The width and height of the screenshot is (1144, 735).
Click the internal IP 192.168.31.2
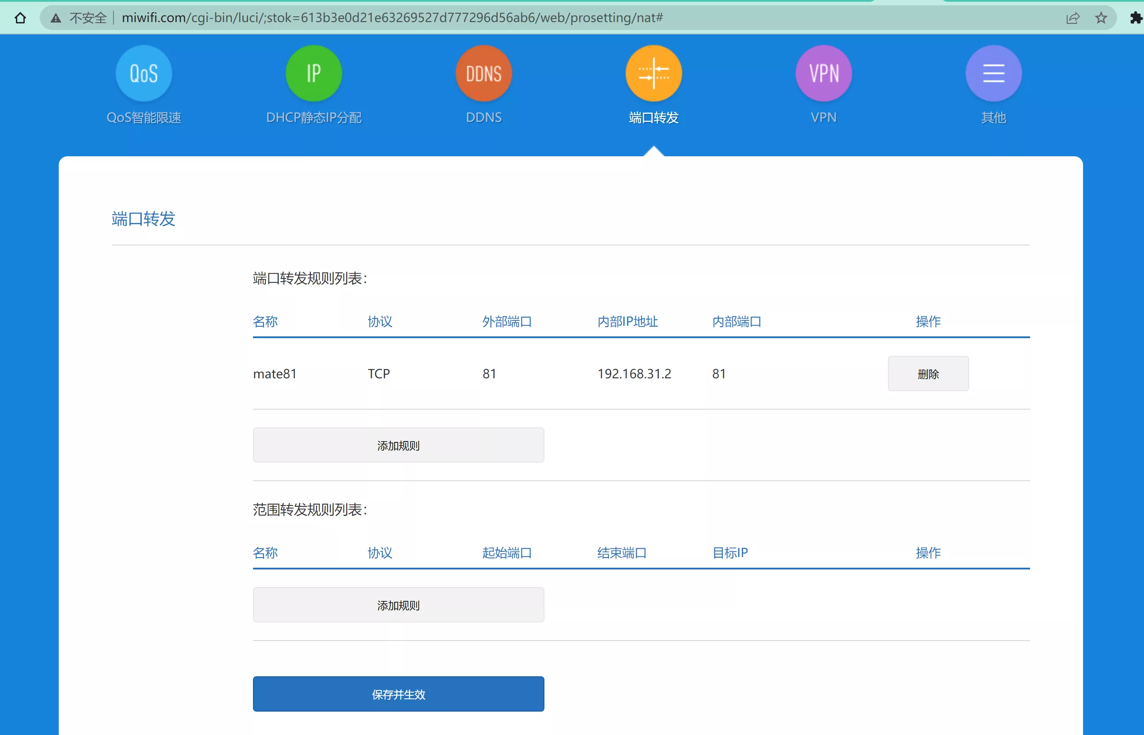point(634,374)
